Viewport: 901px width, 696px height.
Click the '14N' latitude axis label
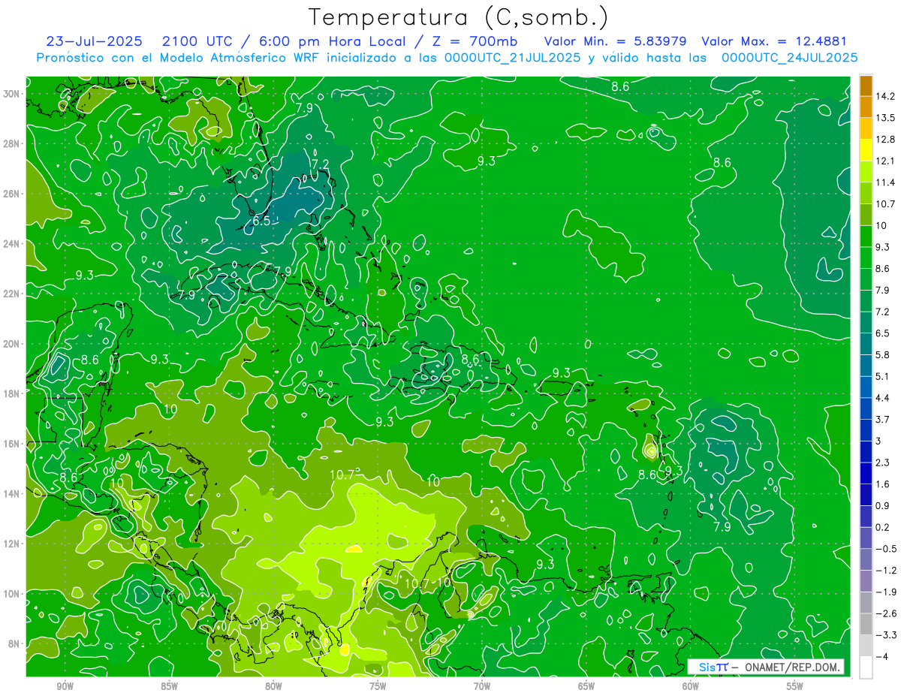pos(12,493)
